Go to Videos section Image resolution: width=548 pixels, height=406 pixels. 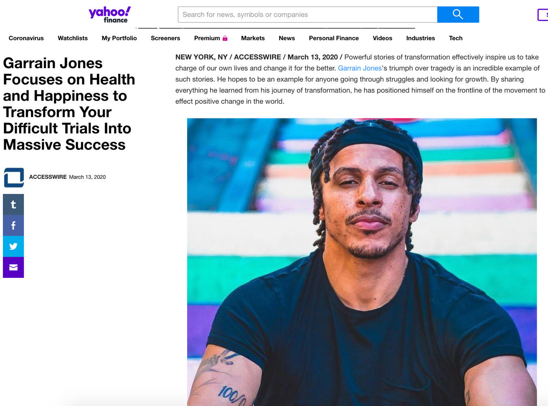pos(382,38)
